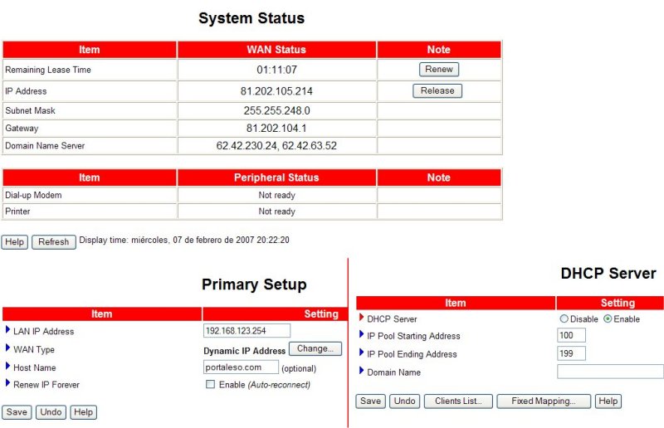Click the LAN IP Address input field

click(247, 331)
